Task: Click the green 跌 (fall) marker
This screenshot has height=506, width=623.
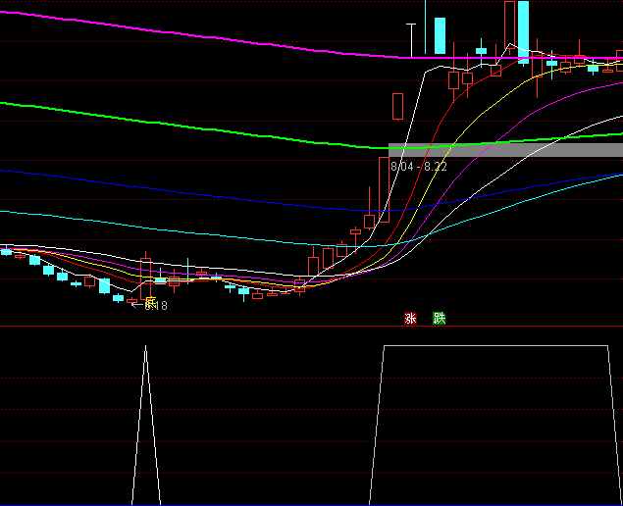Action: click(x=440, y=318)
